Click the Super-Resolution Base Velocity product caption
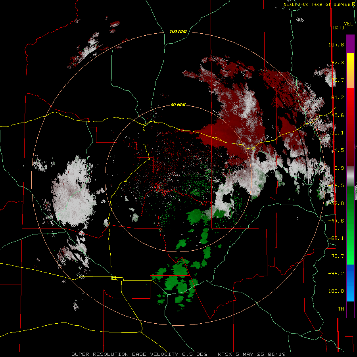Screen dimensions: 357x357 click(x=178, y=354)
